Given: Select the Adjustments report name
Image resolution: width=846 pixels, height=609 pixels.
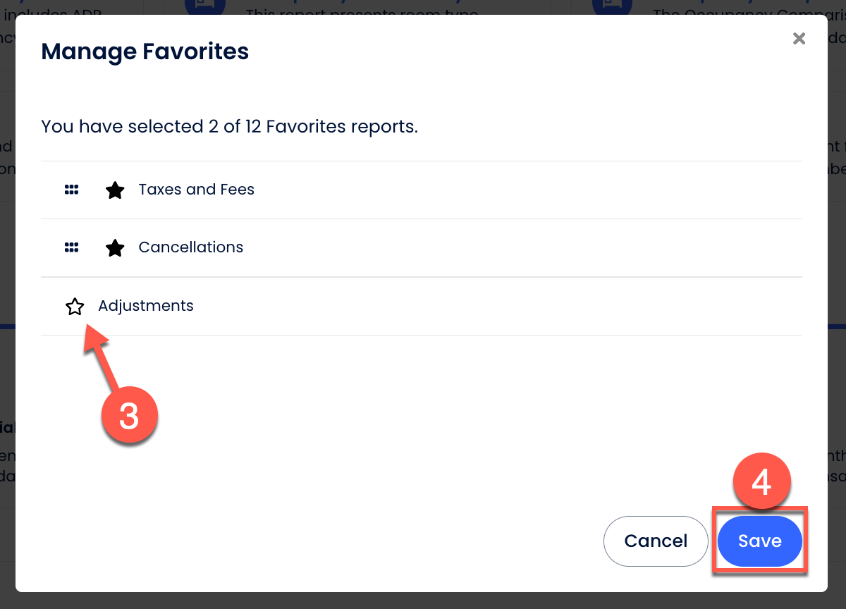Looking at the screenshot, I should tap(146, 306).
